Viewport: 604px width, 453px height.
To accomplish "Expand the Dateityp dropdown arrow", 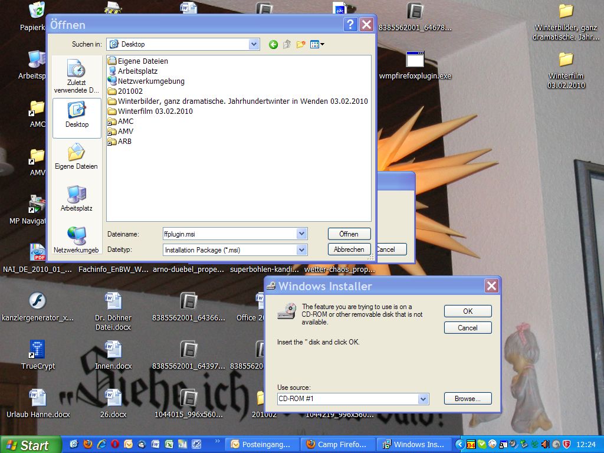I will pyautogui.click(x=301, y=250).
